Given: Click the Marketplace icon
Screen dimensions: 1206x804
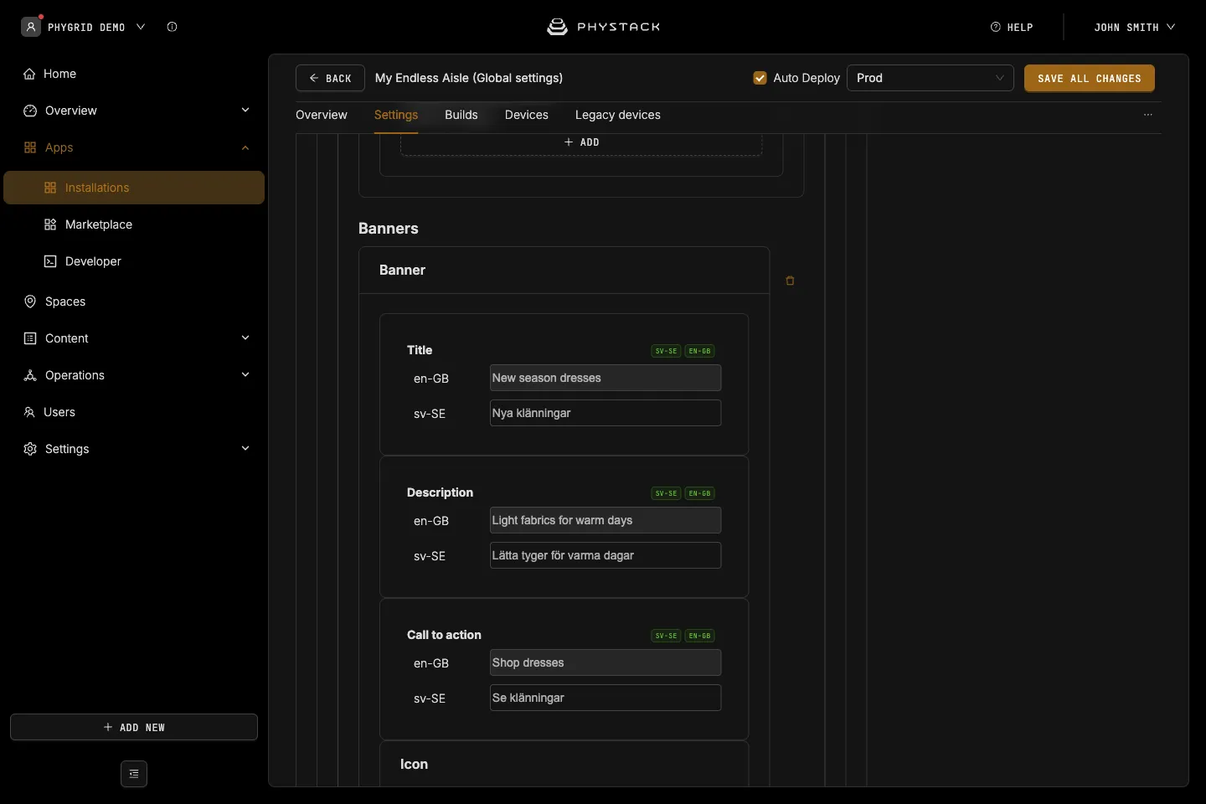Looking at the screenshot, I should (50, 224).
